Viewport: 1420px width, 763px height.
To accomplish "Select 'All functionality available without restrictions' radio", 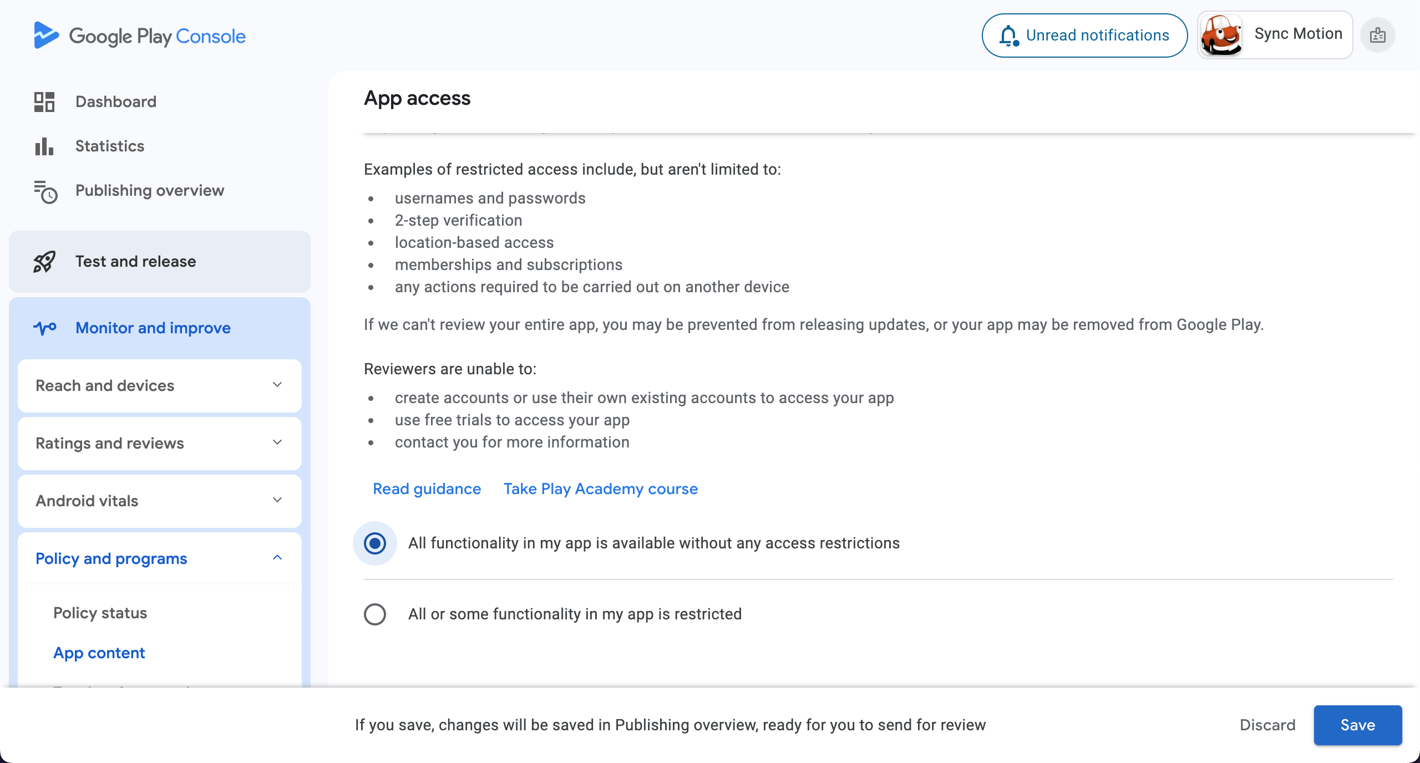I will [375, 543].
